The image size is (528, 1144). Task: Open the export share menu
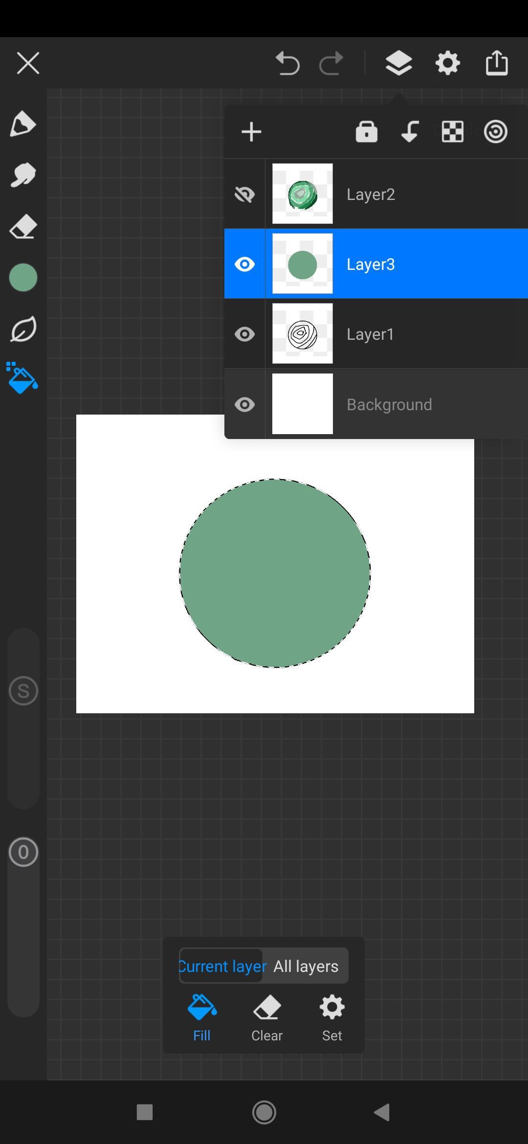coord(497,64)
